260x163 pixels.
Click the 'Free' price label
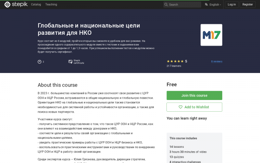[x=172, y=84]
